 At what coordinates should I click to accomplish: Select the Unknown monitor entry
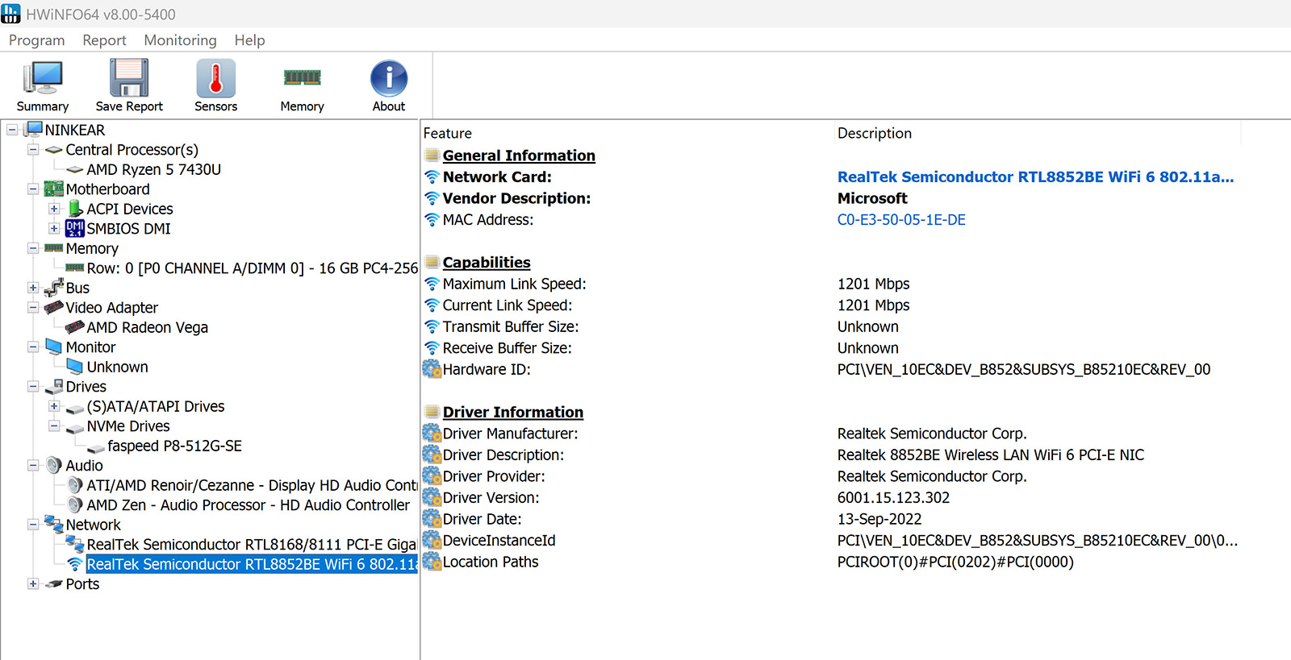point(117,367)
